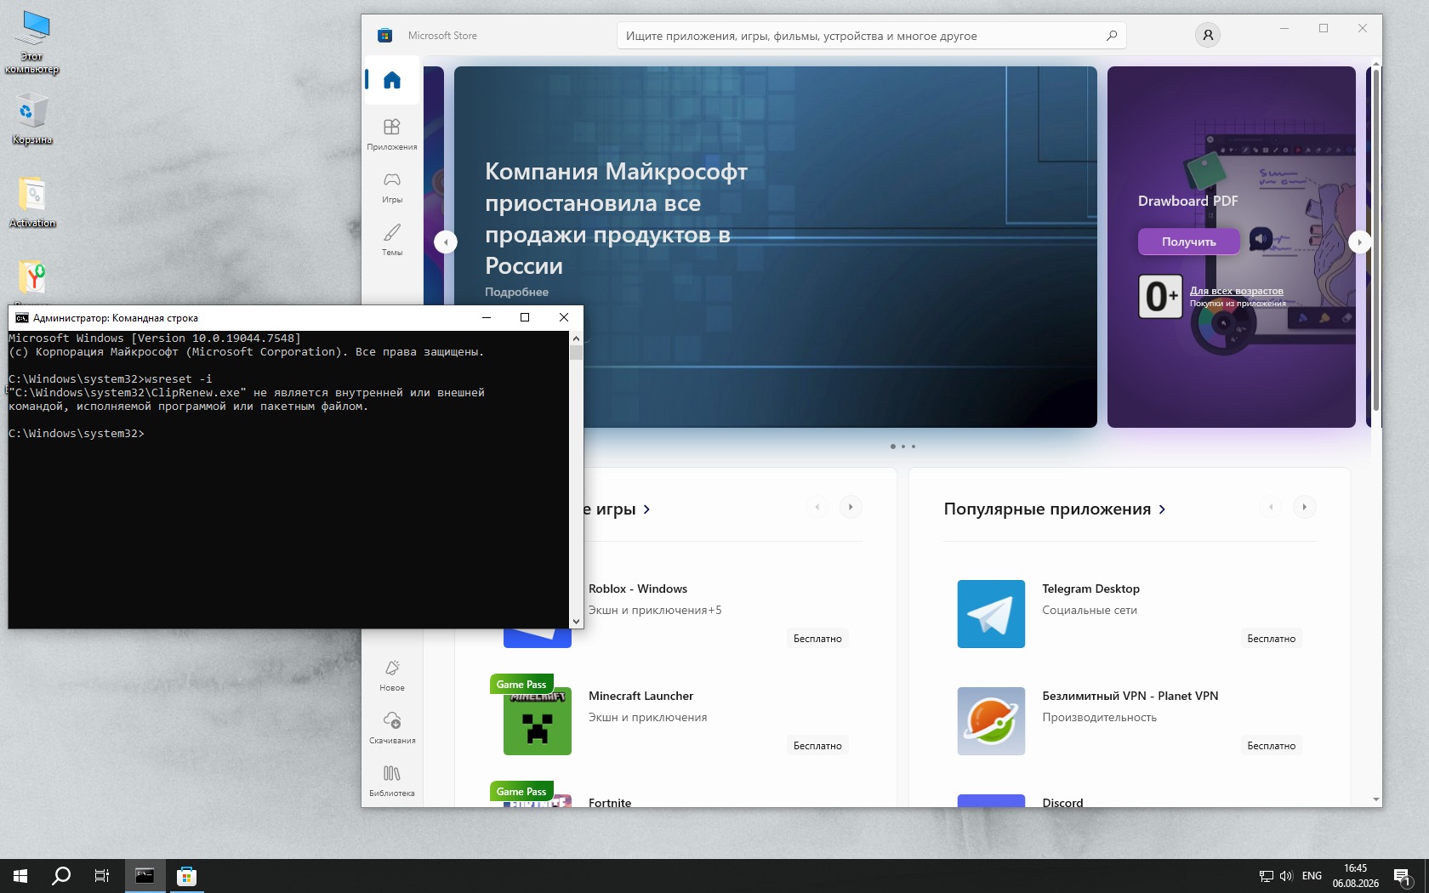Go to next page of popular apps
Screen dimensions: 1429x893
tap(1304, 507)
